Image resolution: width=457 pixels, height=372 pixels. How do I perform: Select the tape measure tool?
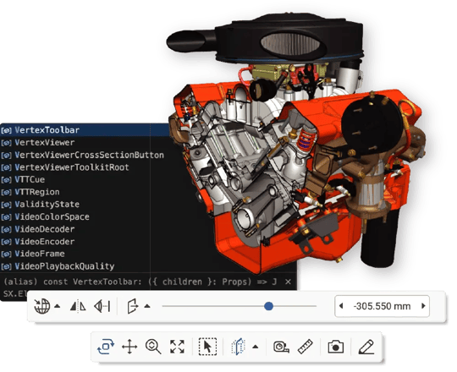(x=281, y=347)
